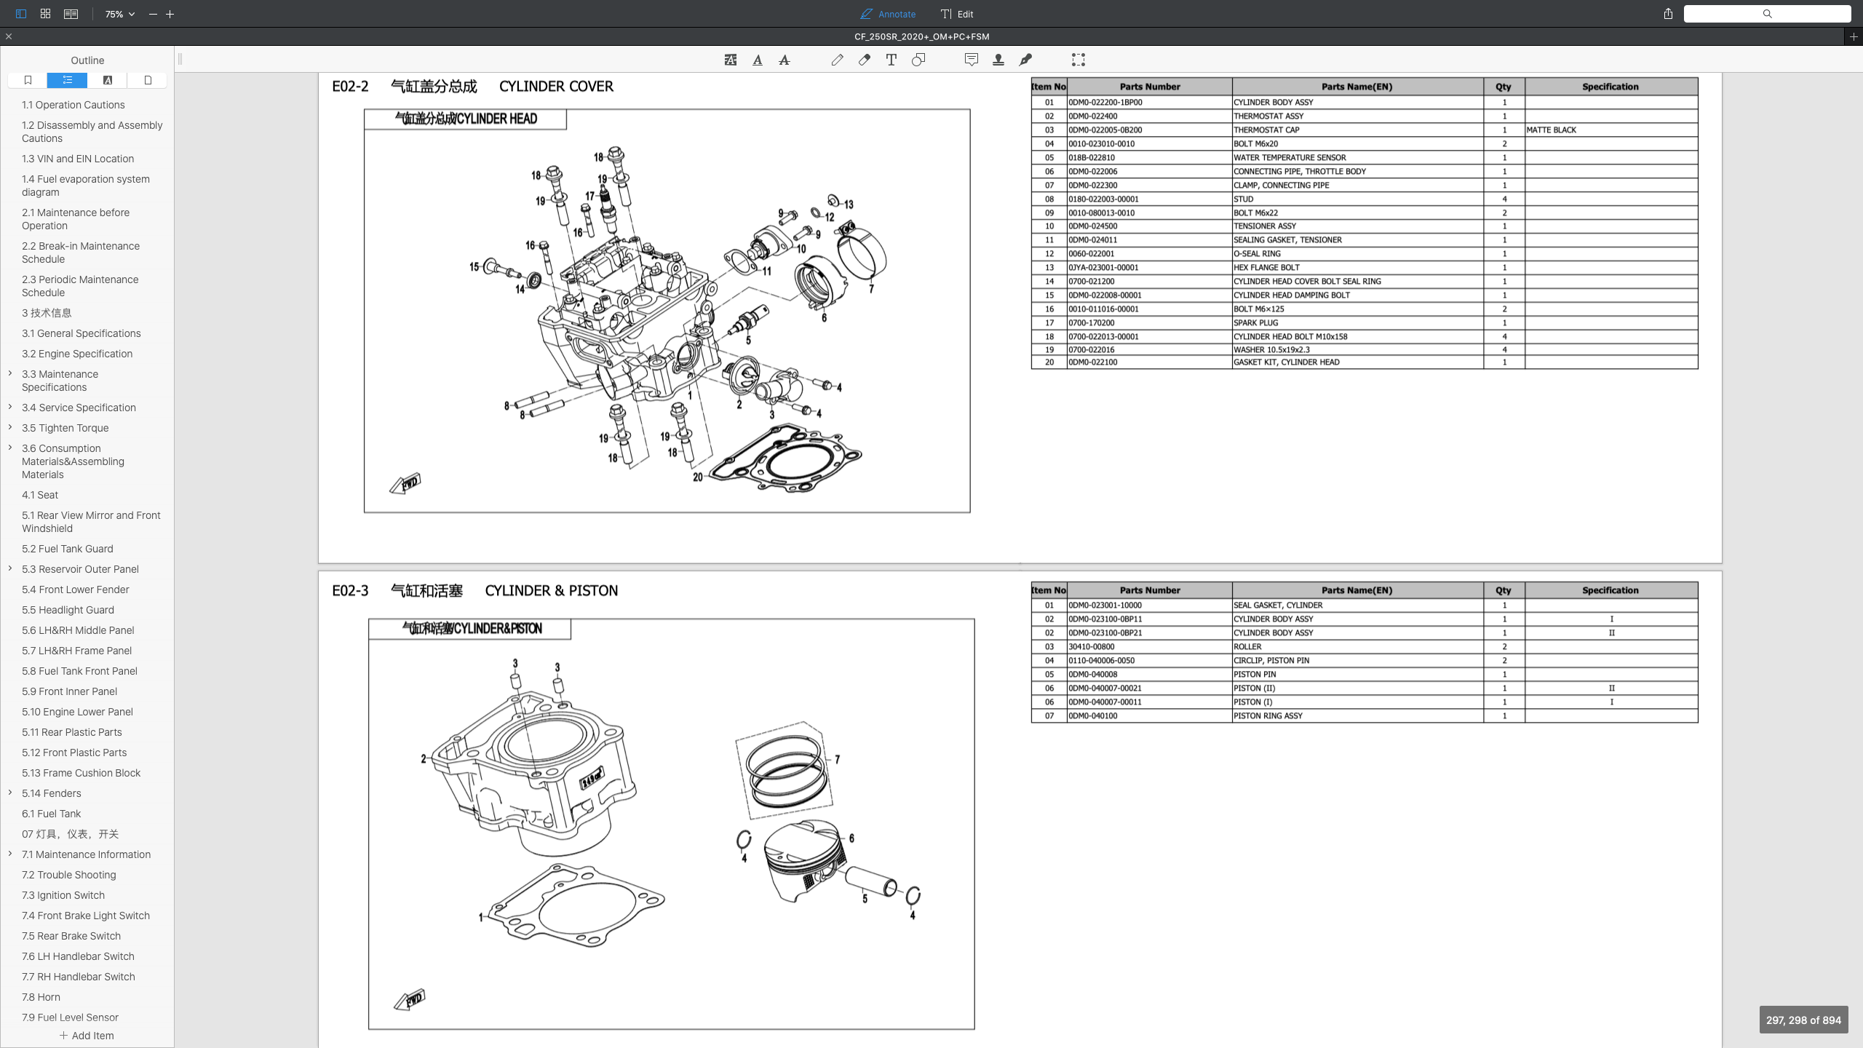Expand 5.14 Fenders outline item

10,793
